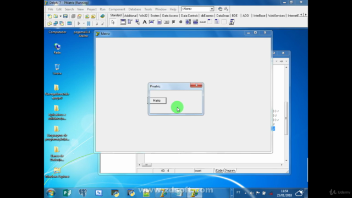
Task: Select the arrow pointer in component palette
Action: (x=113, y=22)
